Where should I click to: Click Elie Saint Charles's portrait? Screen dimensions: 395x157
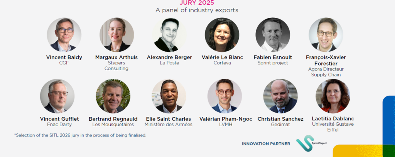(169, 96)
